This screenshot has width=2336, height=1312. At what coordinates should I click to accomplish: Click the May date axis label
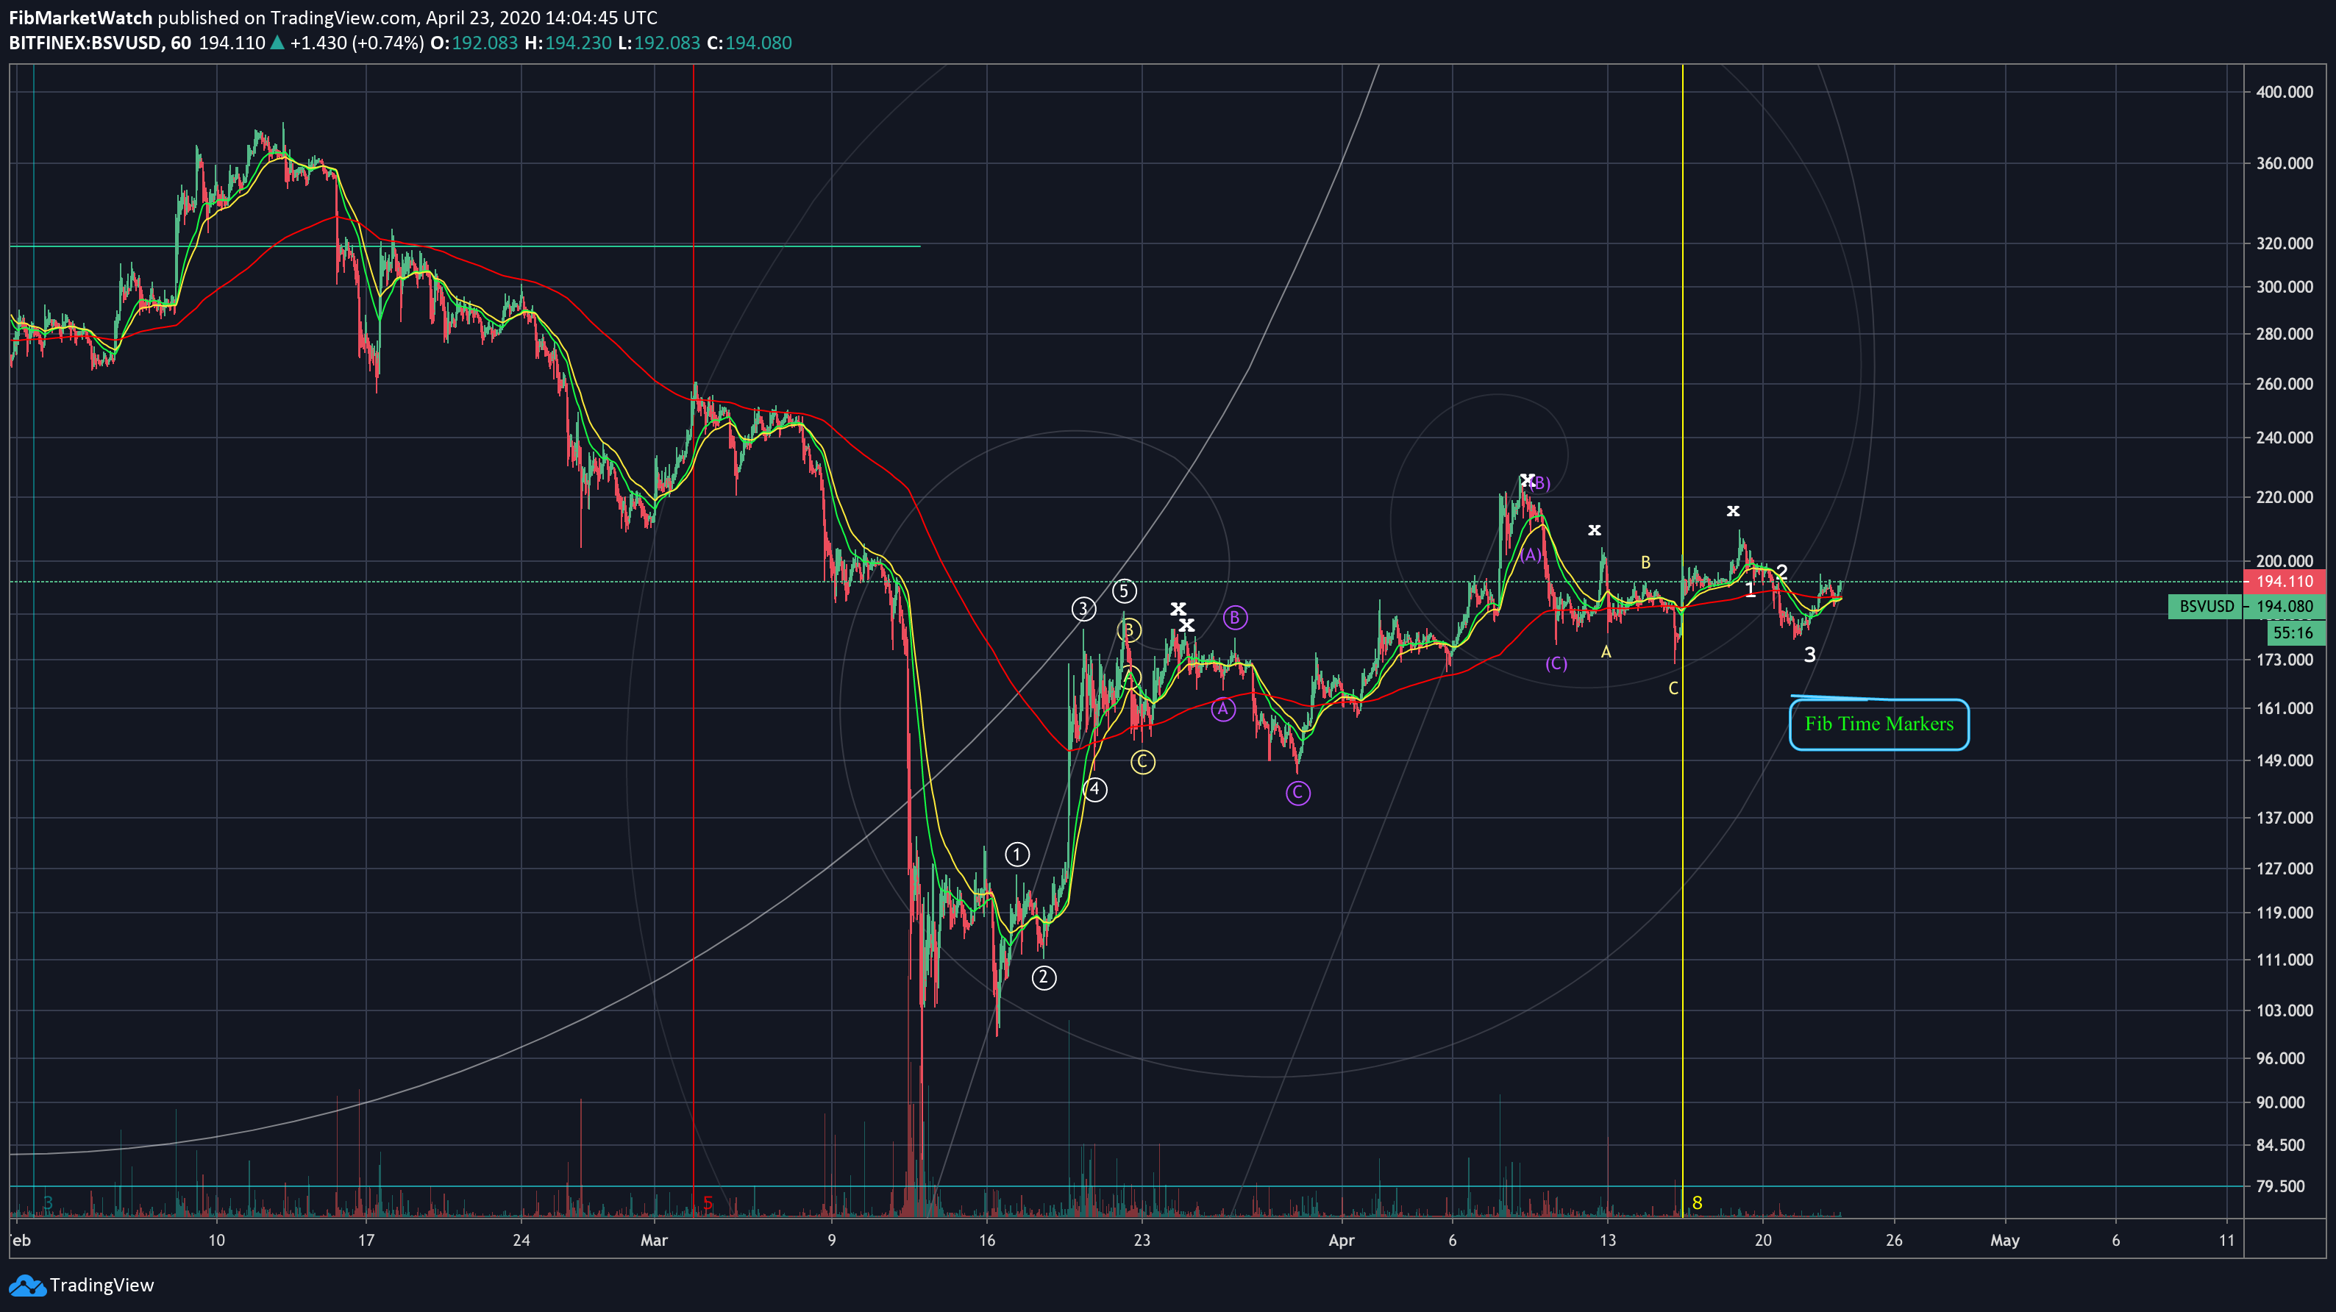click(x=2005, y=1241)
